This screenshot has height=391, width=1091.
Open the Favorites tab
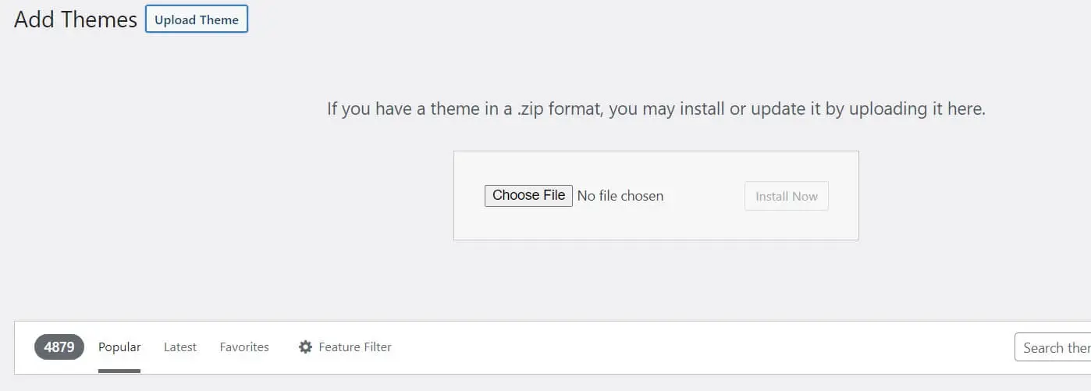point(244,347)
